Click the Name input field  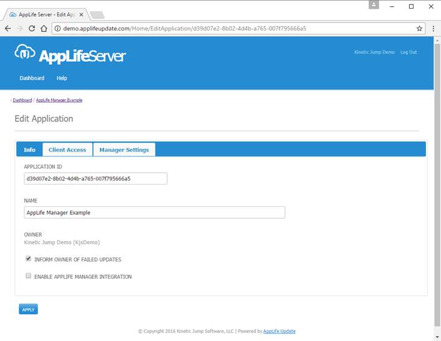(x=155, y=213)
